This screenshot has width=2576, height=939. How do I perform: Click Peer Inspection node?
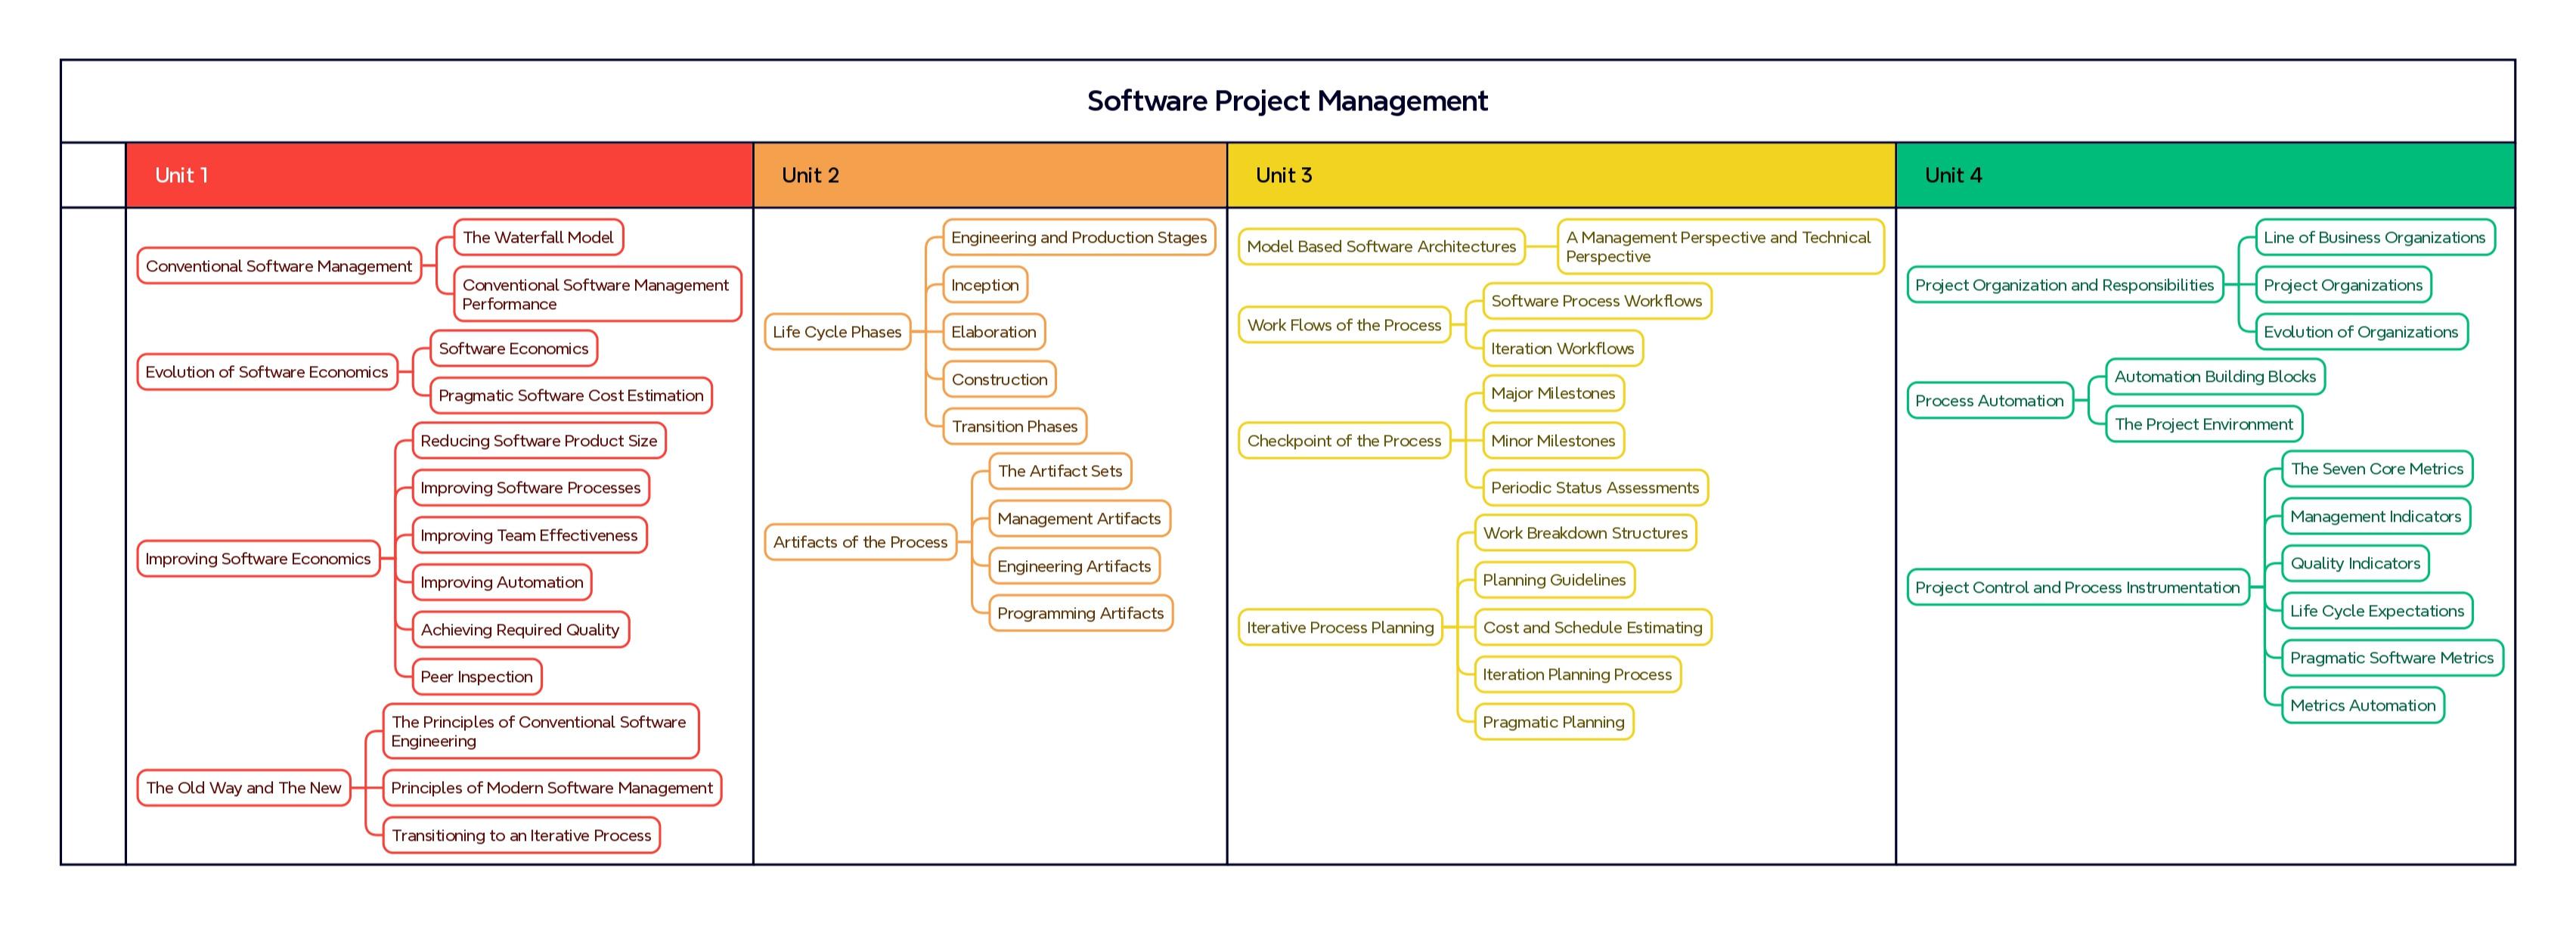[476, 677]
